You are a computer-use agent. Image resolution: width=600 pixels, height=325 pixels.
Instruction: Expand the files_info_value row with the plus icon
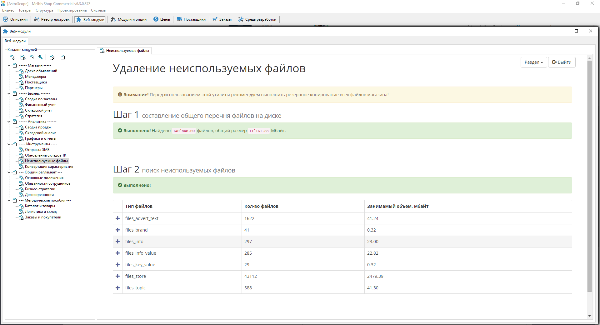[x=118, y=253]
